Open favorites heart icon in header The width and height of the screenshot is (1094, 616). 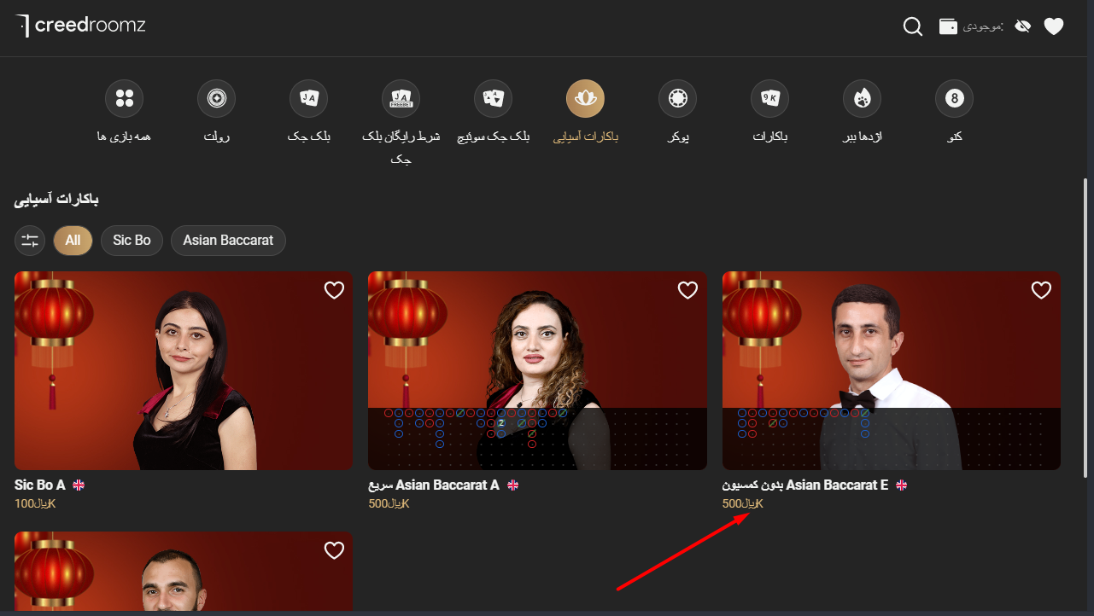point(1054,26)
